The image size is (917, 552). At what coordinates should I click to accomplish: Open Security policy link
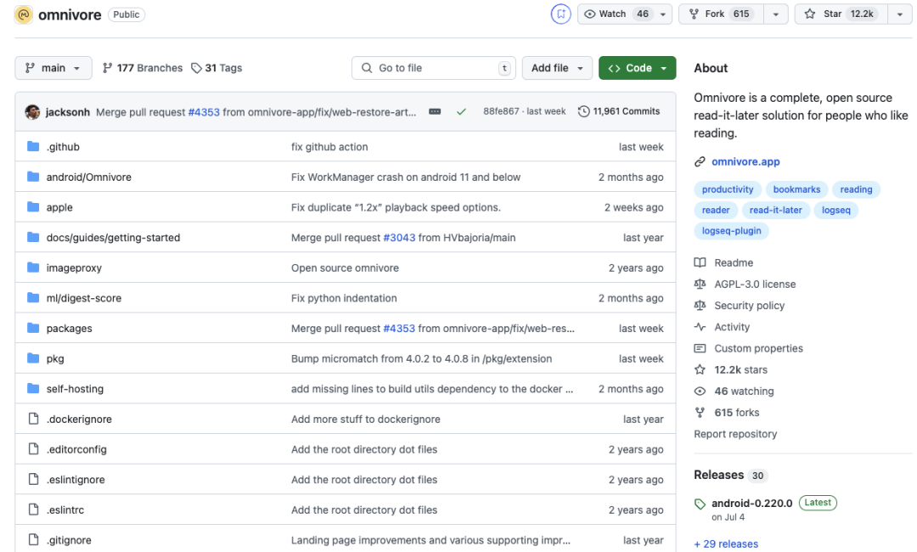click(749, 305)
